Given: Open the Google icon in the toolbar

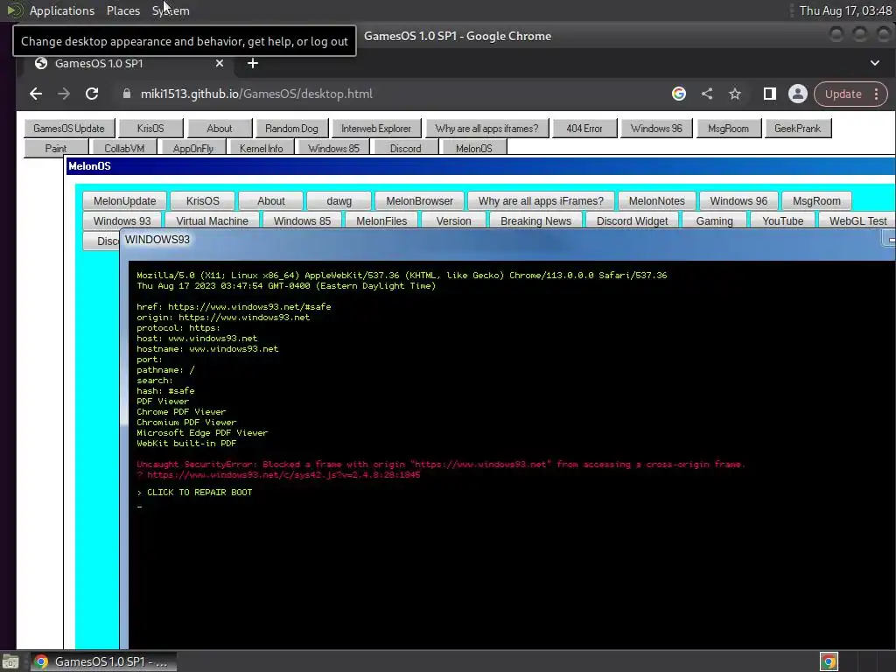Looking at the screenshot, I should (x=678, y=94).
